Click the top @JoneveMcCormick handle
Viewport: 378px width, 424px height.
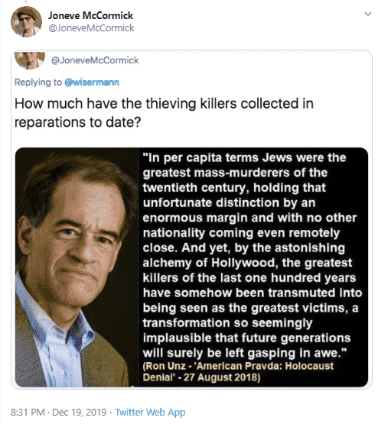pyautogui.click(x=91, y=28)
